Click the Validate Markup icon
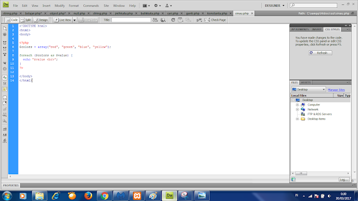 [199, 20]
